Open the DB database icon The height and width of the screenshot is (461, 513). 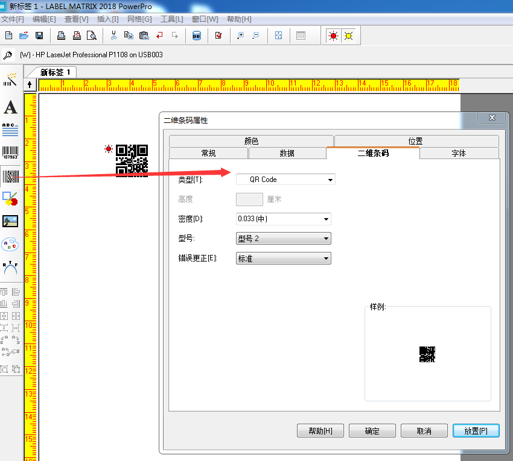coord(197,36)
